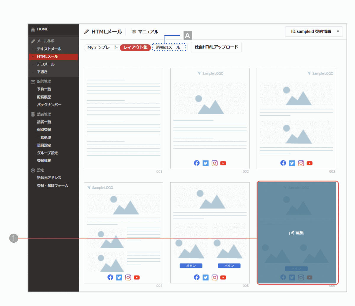Click the manual book icon
Image resolution: width=355 pixels, height=306 pixels.
click(134, 32)
